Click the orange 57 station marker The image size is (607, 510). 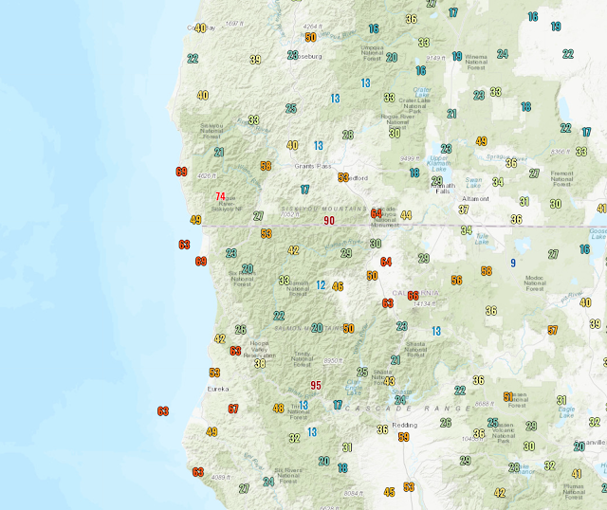(553, 330)
